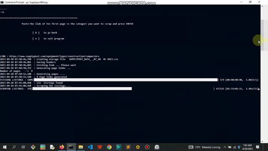Screen dimensions: 268x151
Task: Open the colorful diamond app in taskbar
Action: [x=33, y=147]
